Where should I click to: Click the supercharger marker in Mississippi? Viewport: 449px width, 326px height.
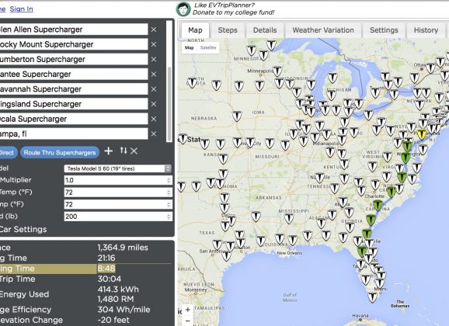289,218
